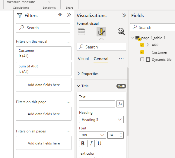This screenshot has width=175, height=158.
Task: Collapse the Visualizations pane with double arrows
Action: [124, 15]
